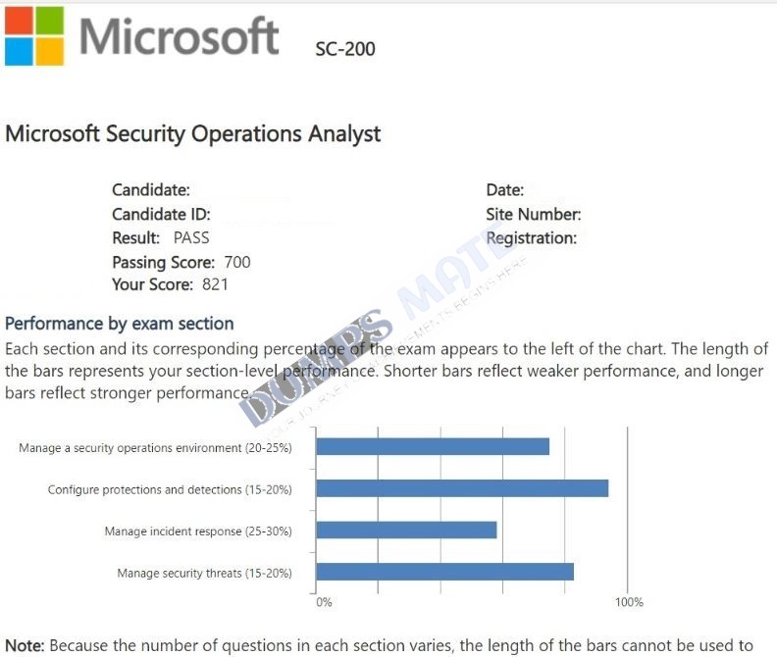777x657 pixels.
Task: Click the Microsoft four-square logo
Action: pyautogui.click(x=34, y=35)
